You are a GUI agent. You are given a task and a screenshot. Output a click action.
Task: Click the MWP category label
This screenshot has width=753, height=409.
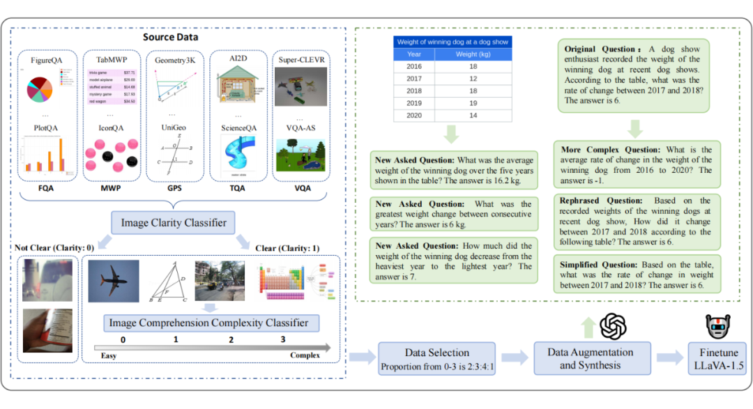pyautogui.click(x=111, y=188)
